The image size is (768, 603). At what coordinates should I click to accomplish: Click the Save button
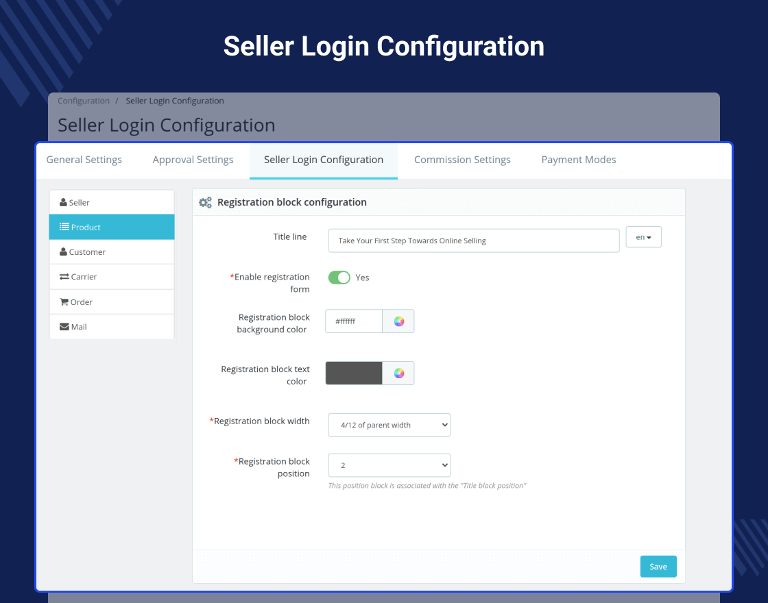pyautogui.click(x=658, y=566)
